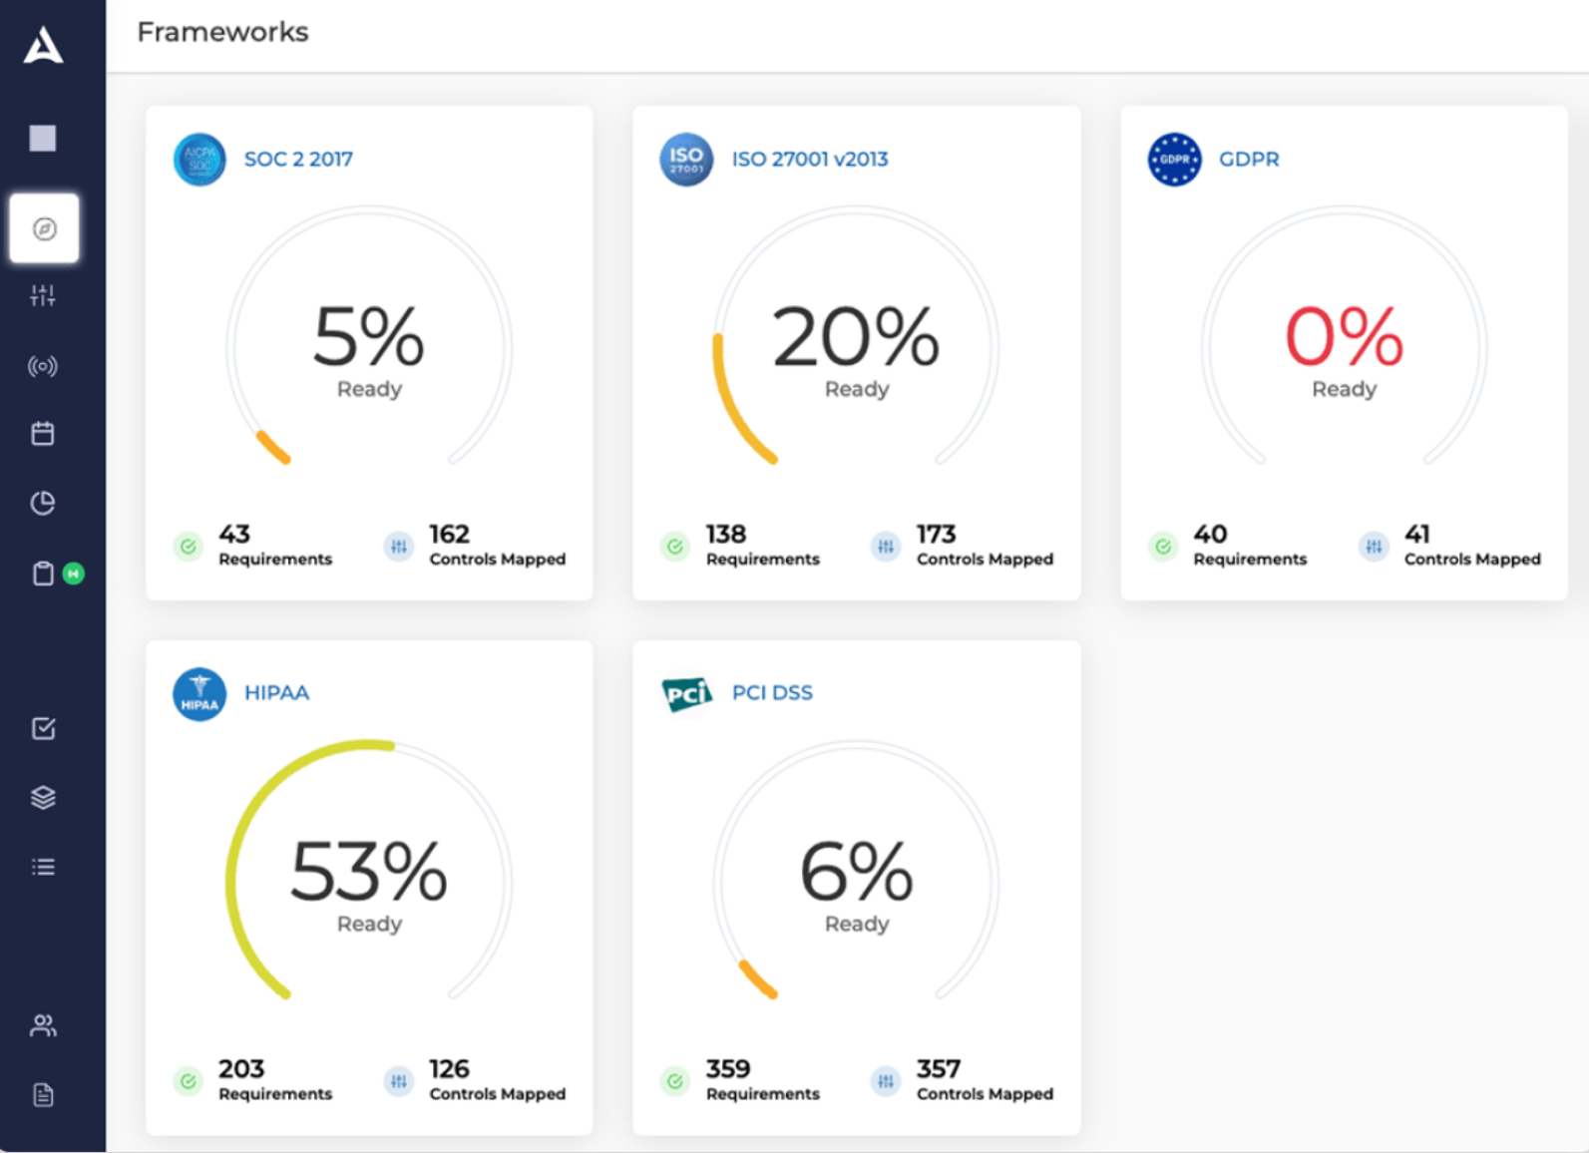
Task: Open the SOC 2 2017 framework link
Action: (x=298, y=160)
